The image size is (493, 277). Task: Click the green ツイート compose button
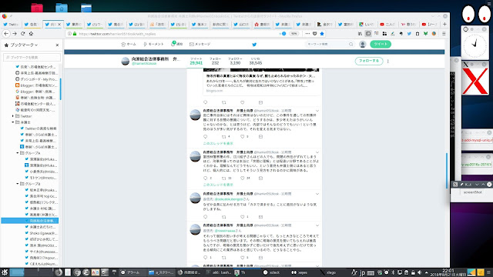point(381,45)
